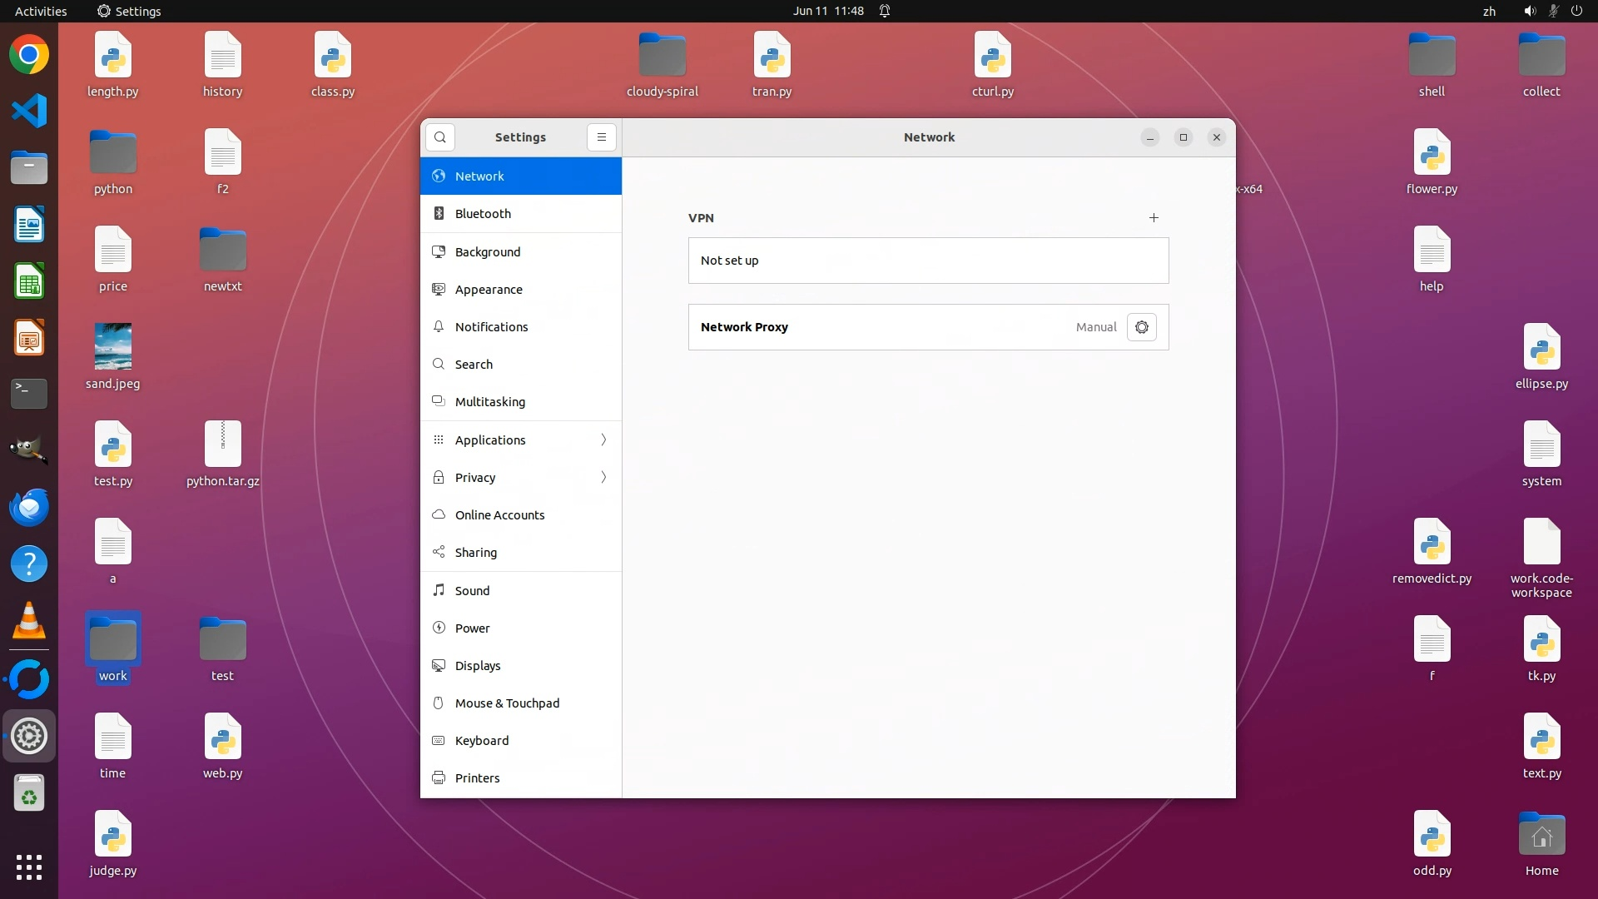This screenshot has width=1598, height=899.
Task: Go to Mouse & Touchpad settings
Action: [507, 703]
